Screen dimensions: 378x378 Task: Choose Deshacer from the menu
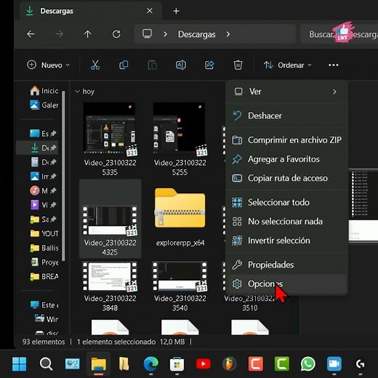tap(287, 116)
